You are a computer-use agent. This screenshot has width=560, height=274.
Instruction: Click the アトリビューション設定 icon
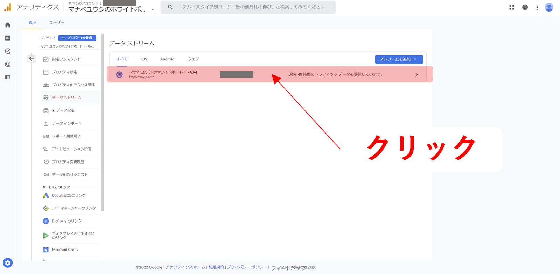45,149
